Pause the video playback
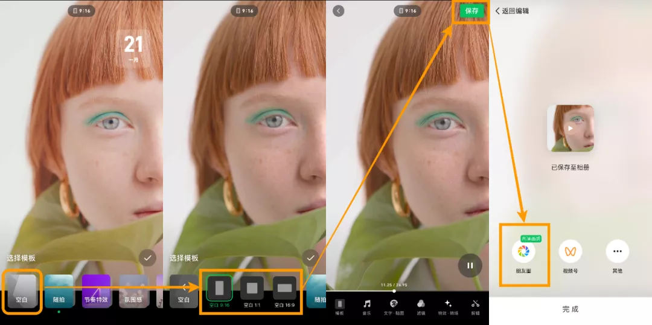 [470, 265]
